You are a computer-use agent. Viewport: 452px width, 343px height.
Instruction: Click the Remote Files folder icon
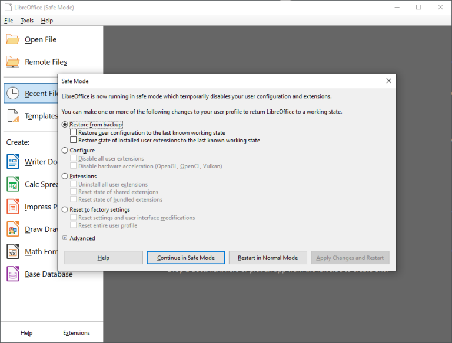[x=13, y=62]
